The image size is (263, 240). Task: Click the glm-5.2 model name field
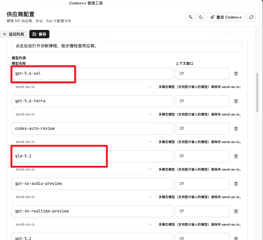[x=92, y=156]
